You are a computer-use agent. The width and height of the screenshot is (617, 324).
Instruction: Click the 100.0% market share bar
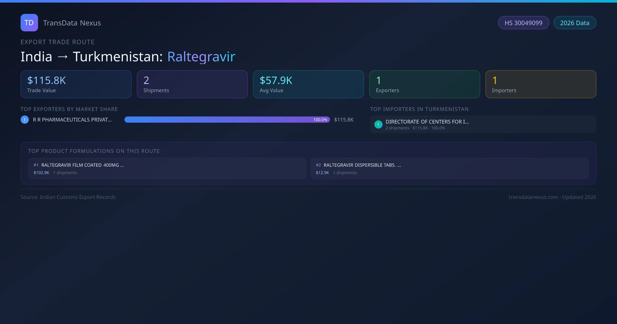pos(227,119)
